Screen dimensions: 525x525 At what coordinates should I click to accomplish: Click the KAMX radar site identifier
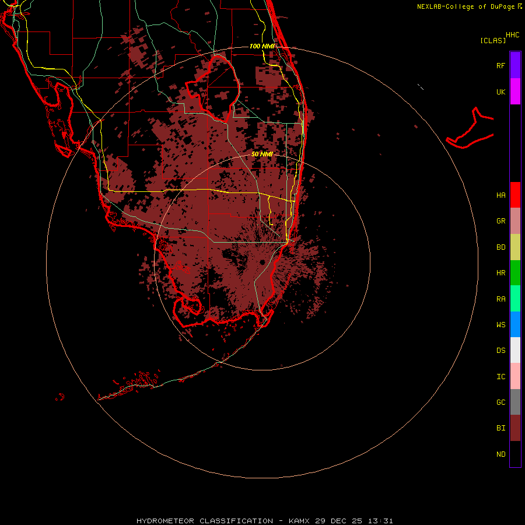point(299,521)
